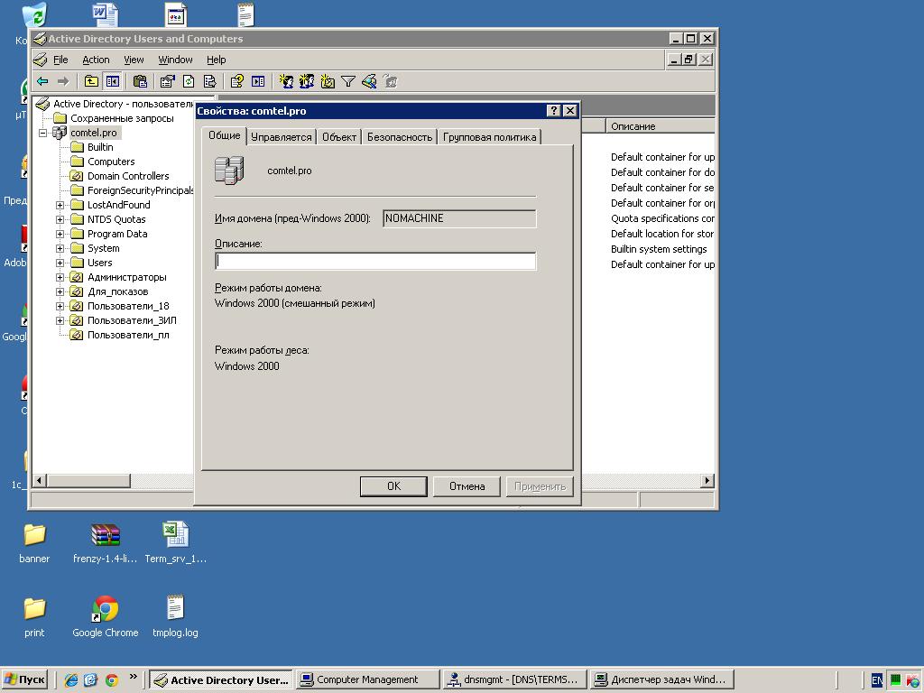924x693 pixels.
Task: Click the NOMACHINE domain name field
Action: (459, 218)
